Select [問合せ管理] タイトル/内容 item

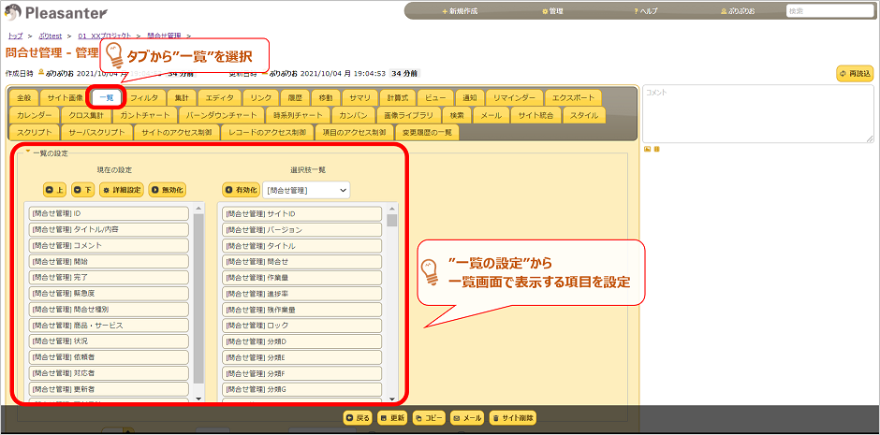[109, 229]
